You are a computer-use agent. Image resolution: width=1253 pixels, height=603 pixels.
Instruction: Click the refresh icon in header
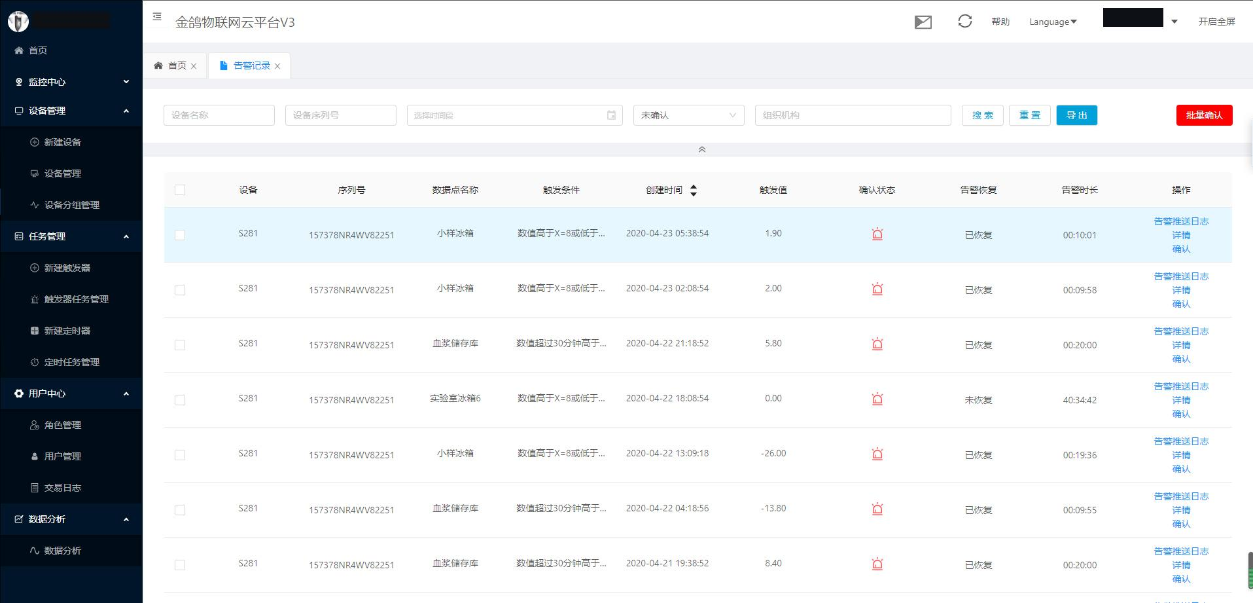click(964, 22)
